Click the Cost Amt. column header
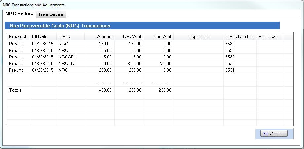 point(162,36)
